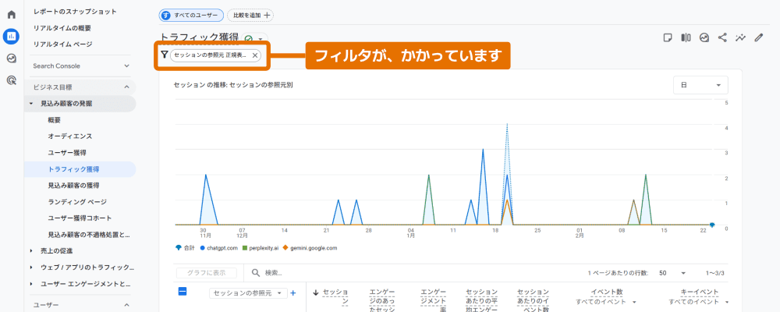The width and height of the screenshot is (780, 312).
Task: Open the rows per page dropdown
Action: [x=672, y=273]
